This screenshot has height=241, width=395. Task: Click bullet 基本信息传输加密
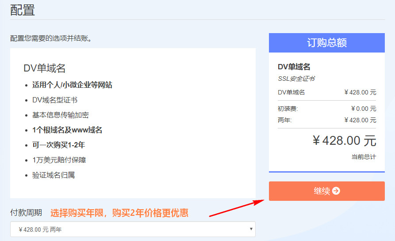click(x=61, y=115)
